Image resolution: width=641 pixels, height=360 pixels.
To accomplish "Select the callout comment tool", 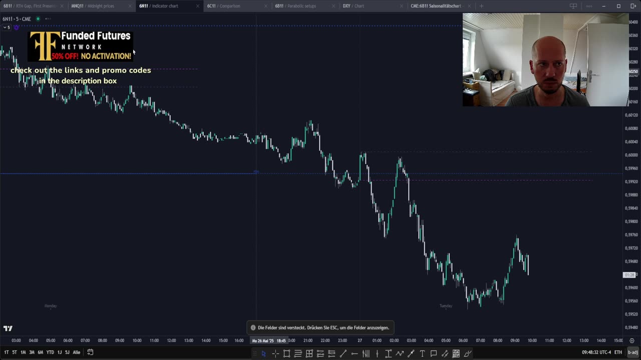I will 434,353.
